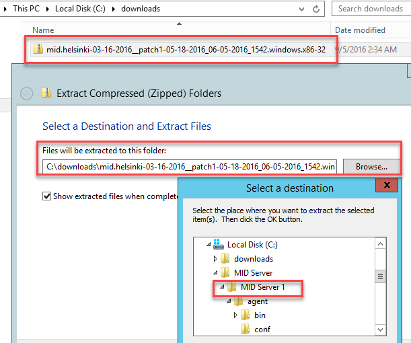
Task: Collapse the Local Disk (C:) tree node
Action: (209, 245)
